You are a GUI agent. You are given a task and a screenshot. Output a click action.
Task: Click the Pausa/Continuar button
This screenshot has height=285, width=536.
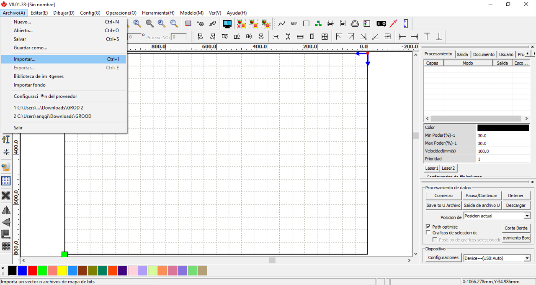pyautogui.click(x=481, y=196)
